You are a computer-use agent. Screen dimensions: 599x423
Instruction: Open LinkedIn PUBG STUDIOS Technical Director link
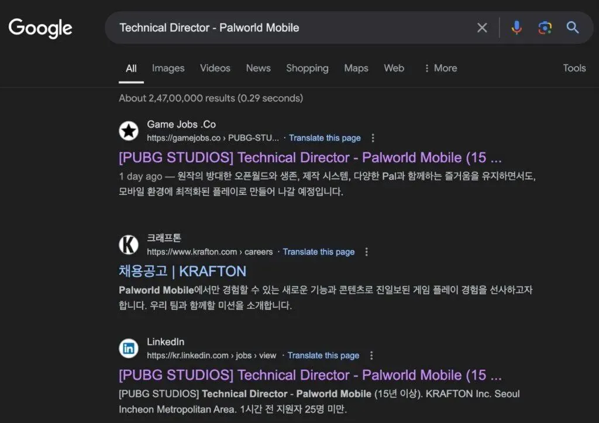(310, 375)
